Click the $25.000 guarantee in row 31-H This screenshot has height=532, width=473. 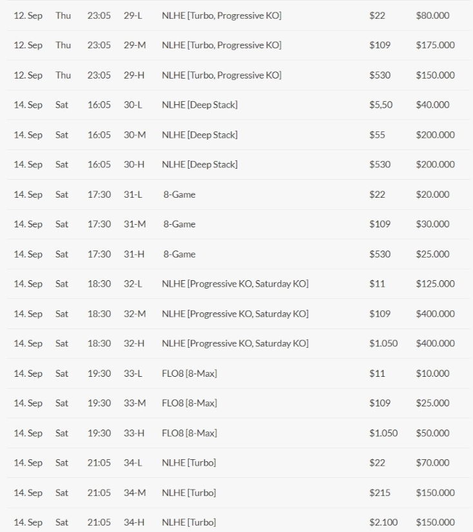click(432, 254)
